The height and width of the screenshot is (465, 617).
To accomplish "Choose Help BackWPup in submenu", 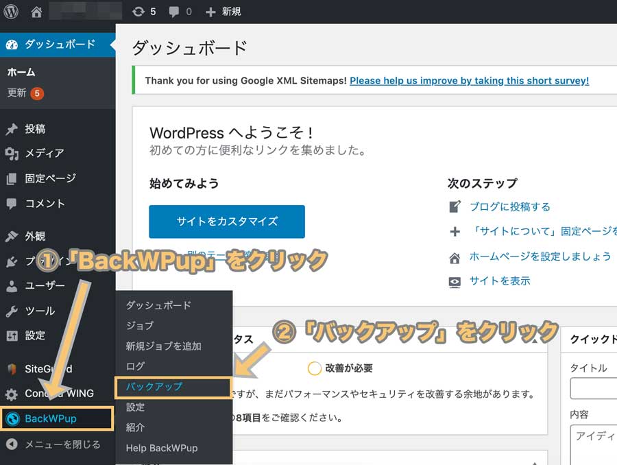I will pos(162,448).
